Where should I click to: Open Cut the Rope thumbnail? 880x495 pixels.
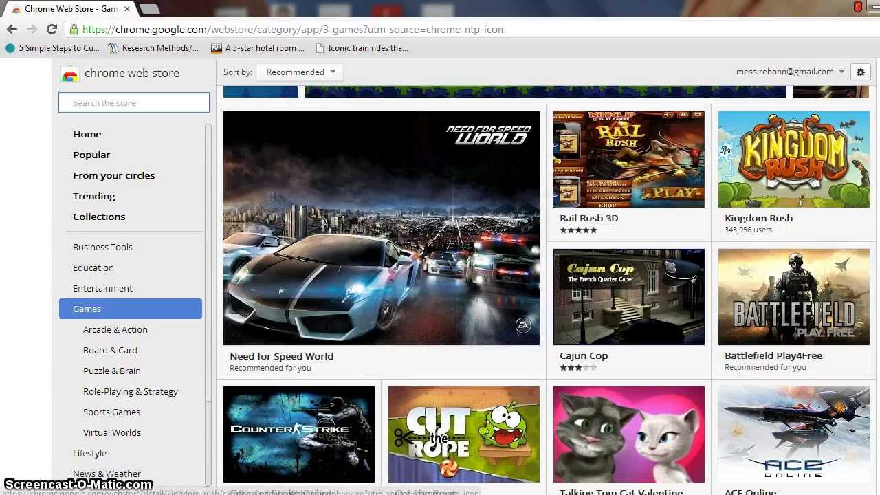tap(464, 434)
